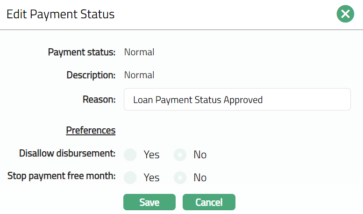
Task: Click the Normal value beside Description
Action: click(139, 75)
